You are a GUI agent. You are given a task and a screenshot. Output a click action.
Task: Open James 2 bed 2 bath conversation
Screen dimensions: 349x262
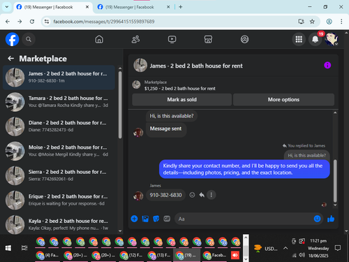59,78
